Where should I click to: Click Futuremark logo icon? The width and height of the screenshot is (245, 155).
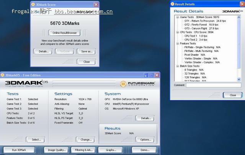(x=123, y=84)
